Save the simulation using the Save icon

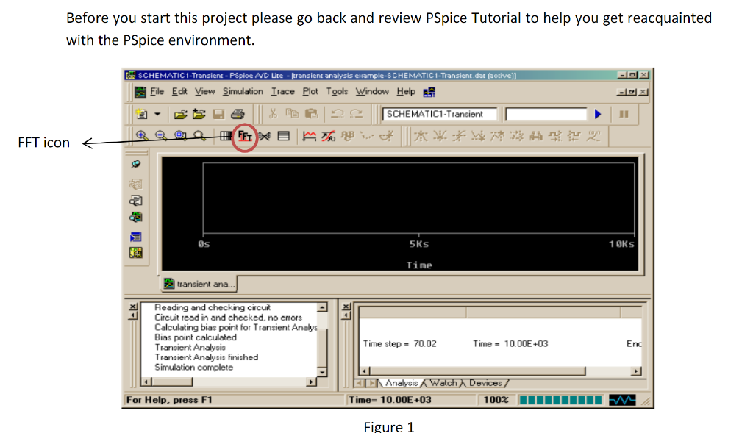pos(217,112)
